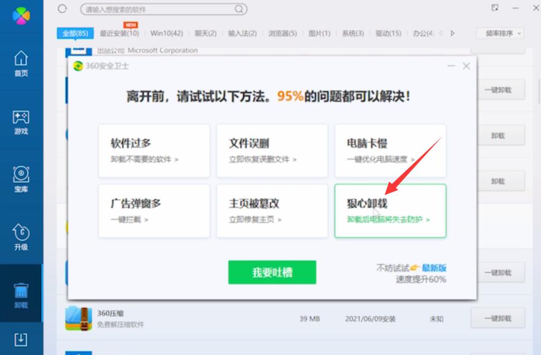The width and height of the screenshot is (541, 355).
Task: Open the 宝库 software library section
Action: coord(21,180)
